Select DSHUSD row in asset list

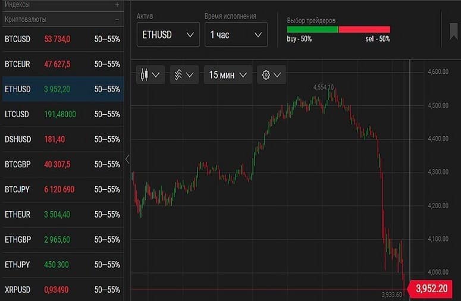tap(62, 139)
